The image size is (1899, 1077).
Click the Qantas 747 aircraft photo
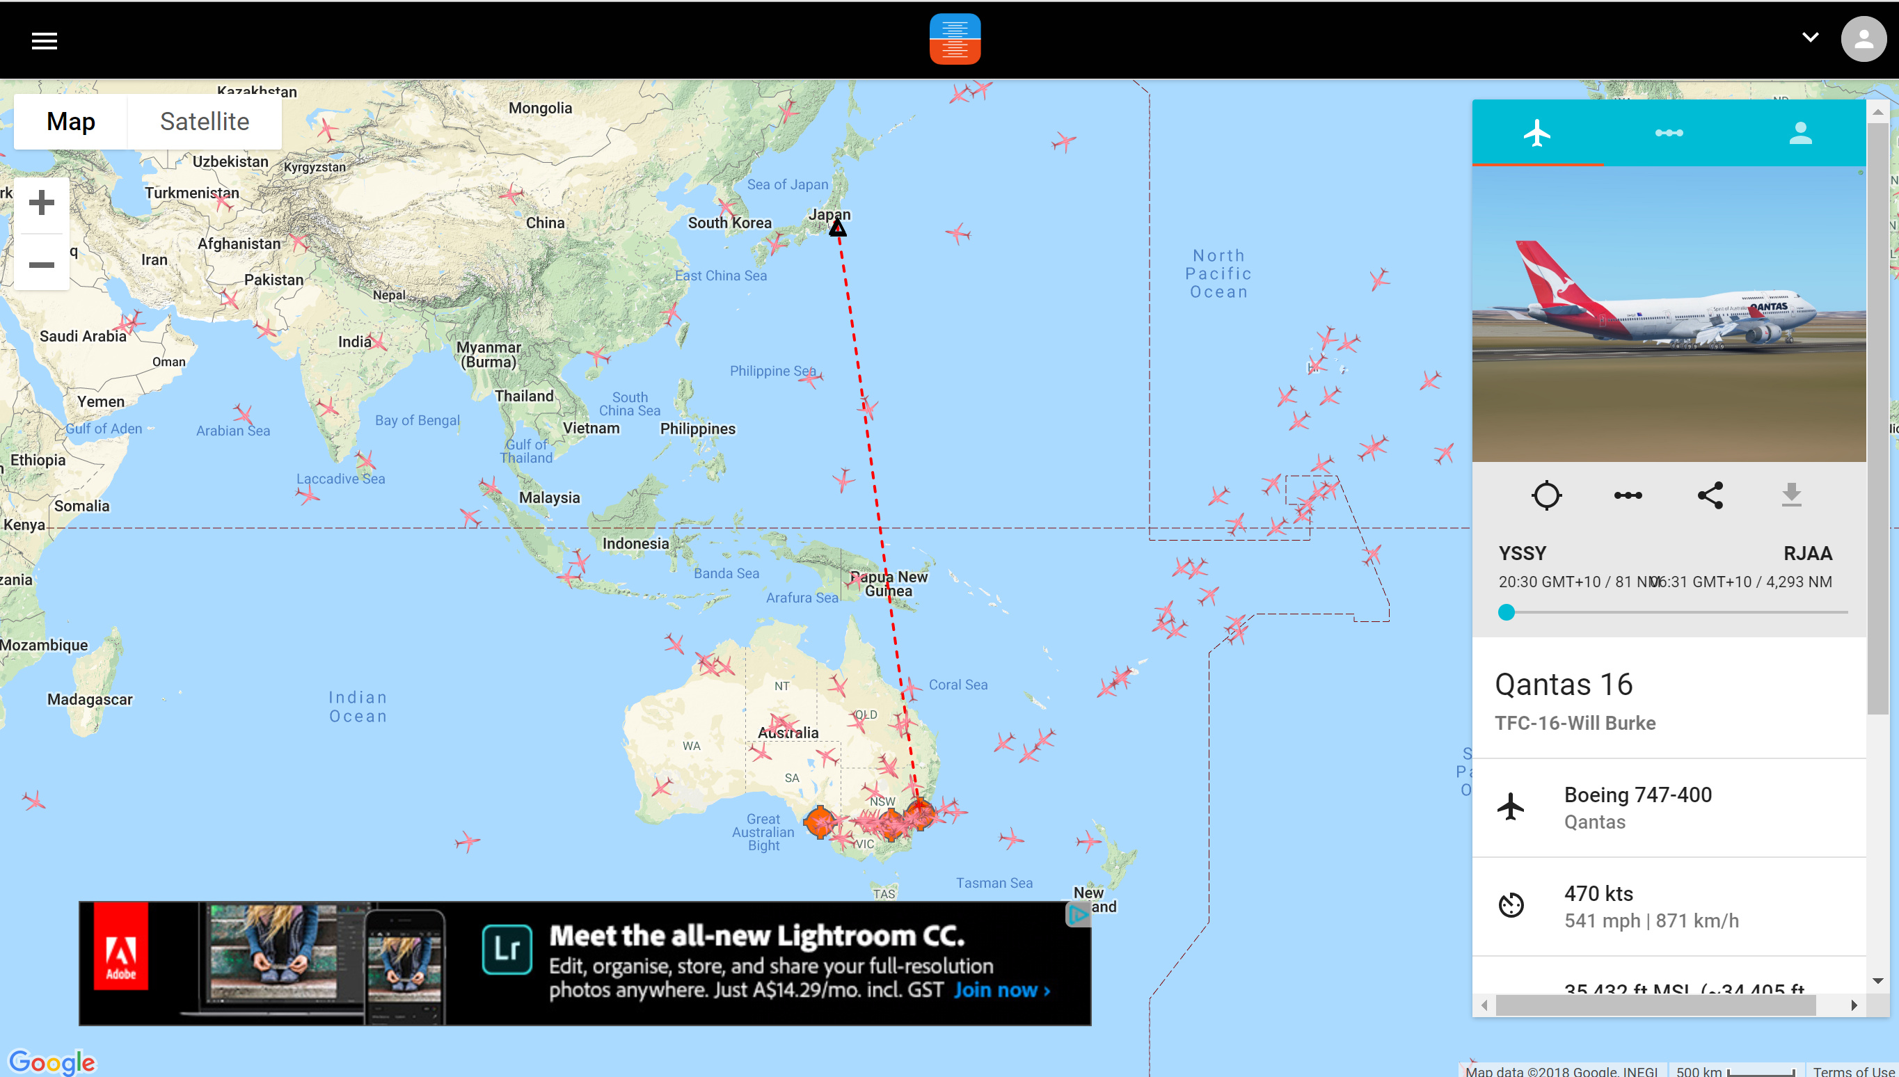tap(1668, 314)
